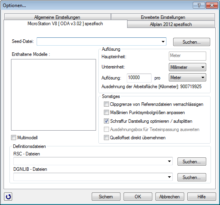The image size is (220, 205).
Task: Confirm with the OK button
Action: pyautogui.click(x=138, y=197)
